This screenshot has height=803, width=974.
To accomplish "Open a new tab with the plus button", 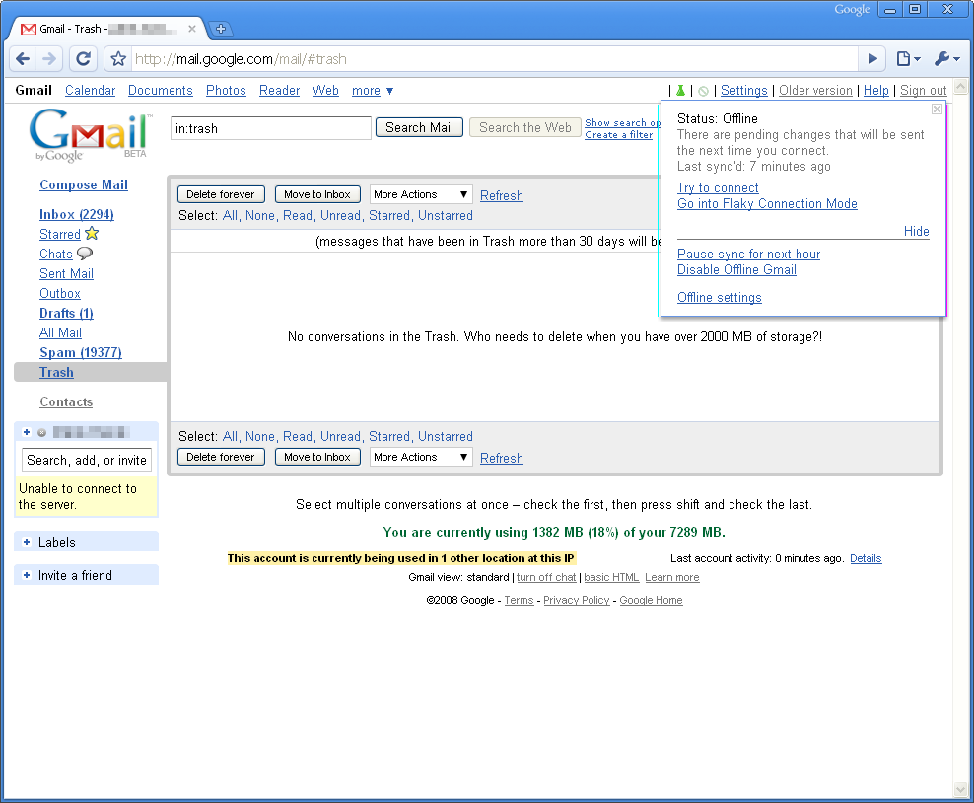I will [x=221, y=29].
